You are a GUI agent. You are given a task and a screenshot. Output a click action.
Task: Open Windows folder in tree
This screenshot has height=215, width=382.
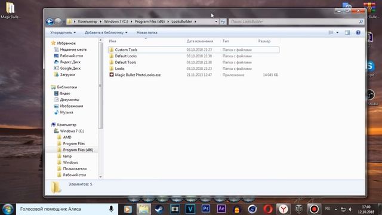(70, 162)
